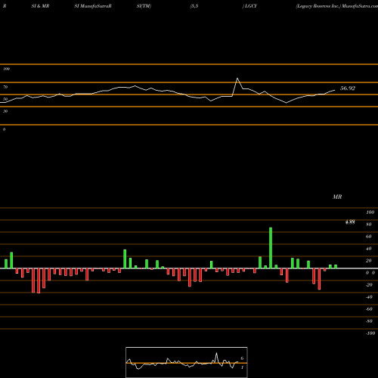Click the -20 label on the MR axis
The height and width of the screenshot is (378, 378).
(x=369, y=285)
